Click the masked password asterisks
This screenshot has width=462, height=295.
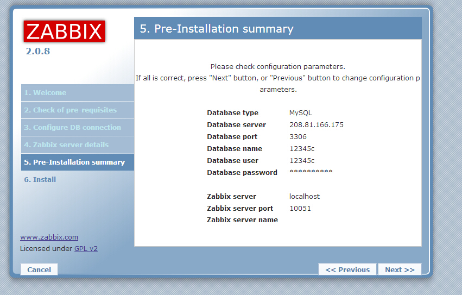[311, 171]
